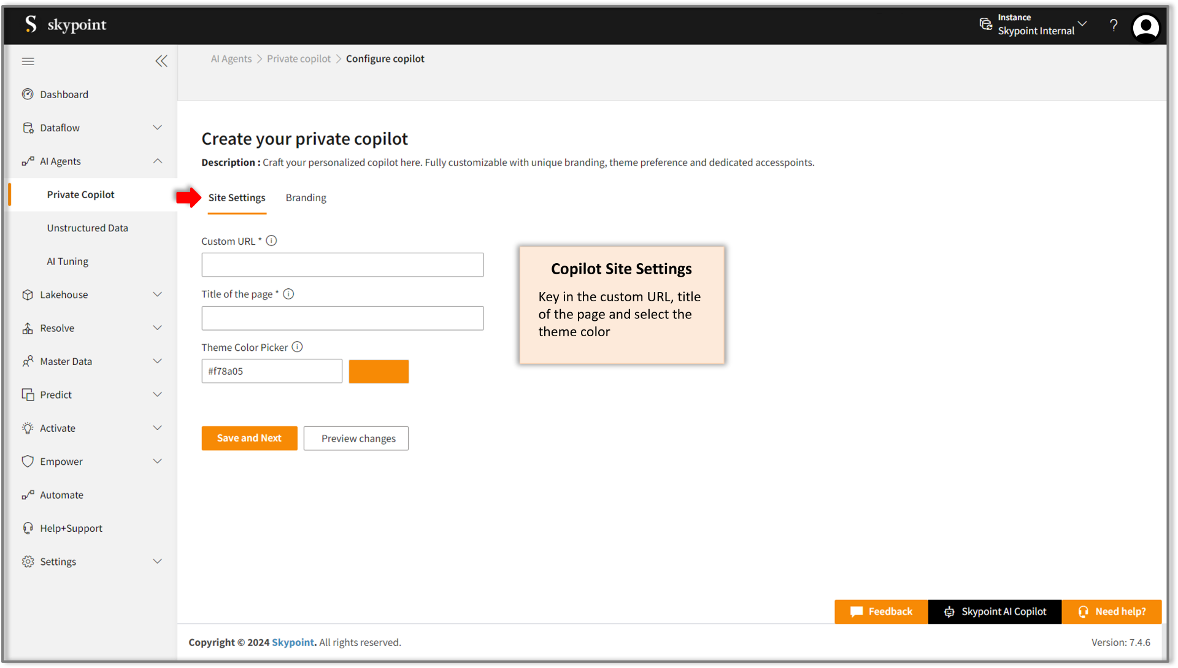
Task: Expand the Lakehouse menu chevron
Action: [x=158, y=294]
